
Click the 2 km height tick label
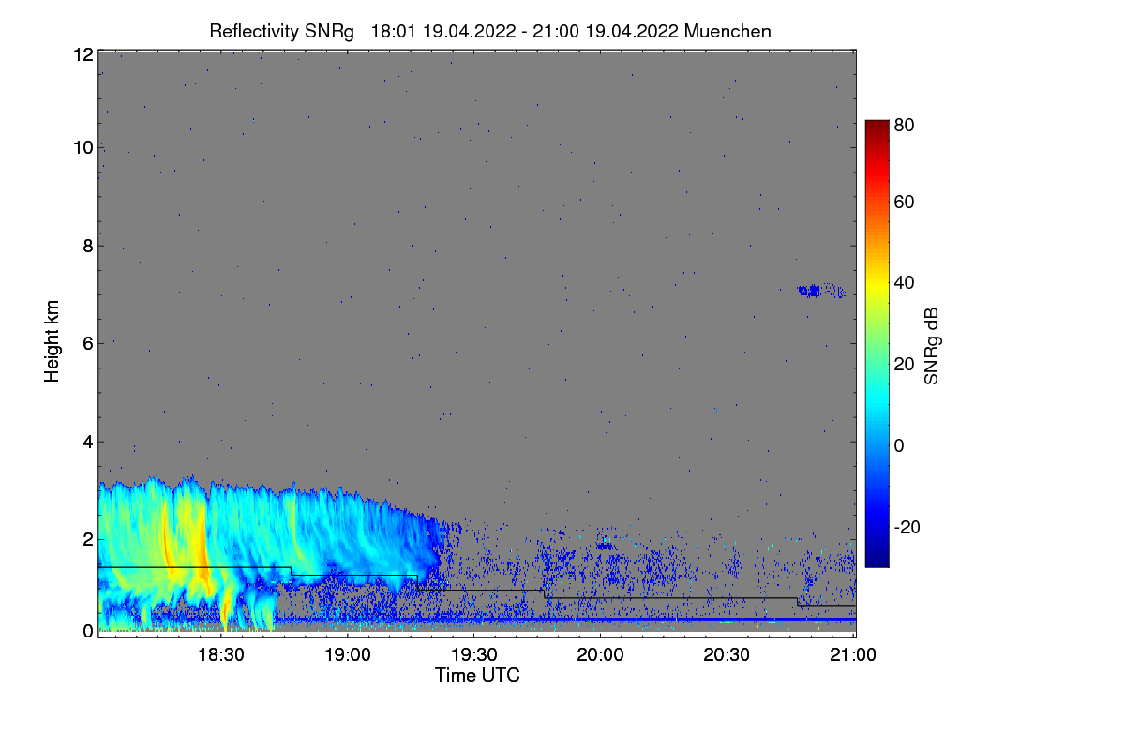87,539
